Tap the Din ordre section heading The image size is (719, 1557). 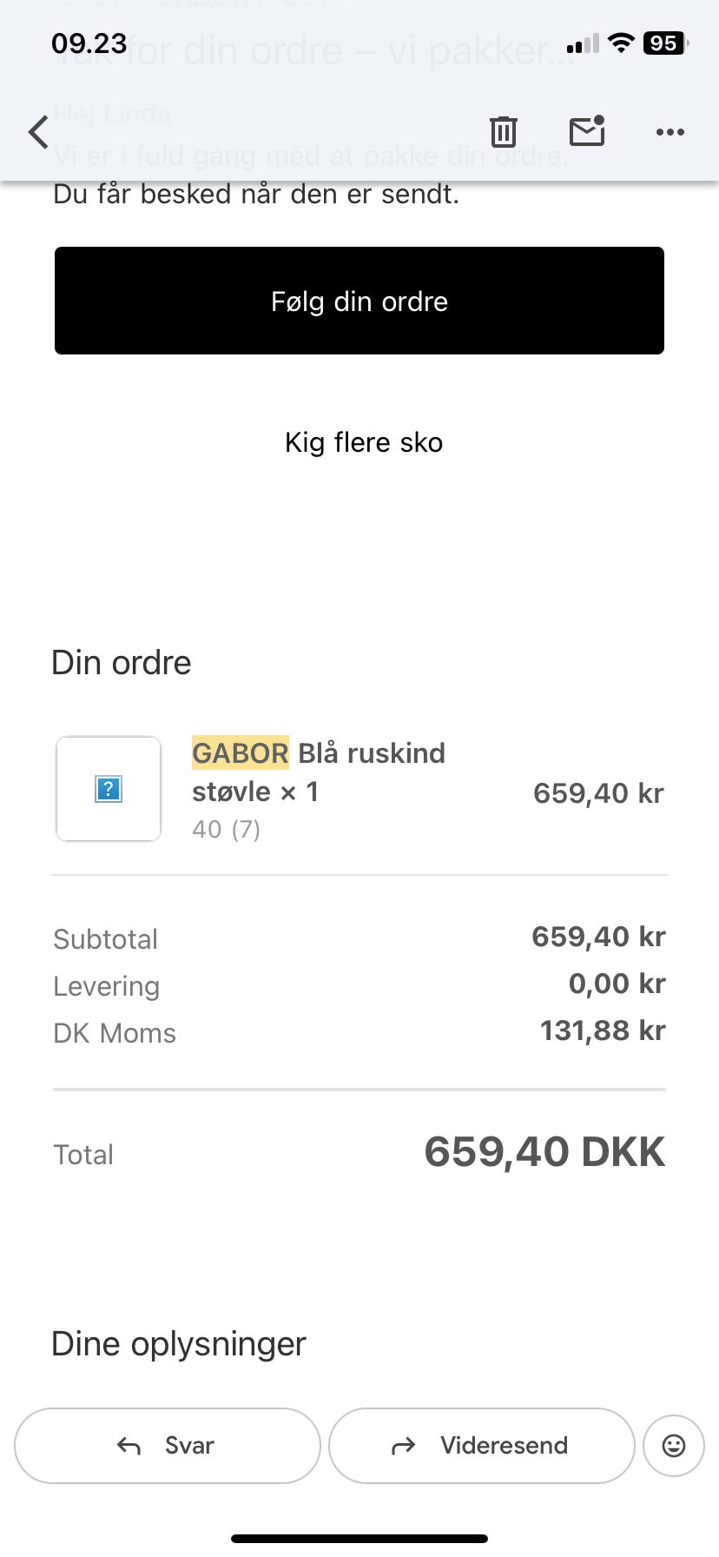coord(122,663)
